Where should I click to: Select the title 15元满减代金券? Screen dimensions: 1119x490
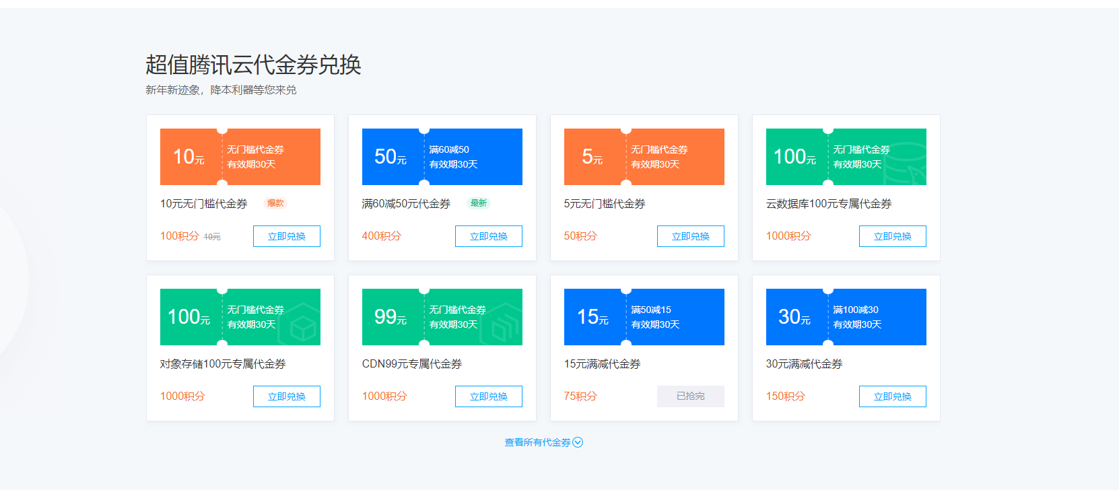603,364
